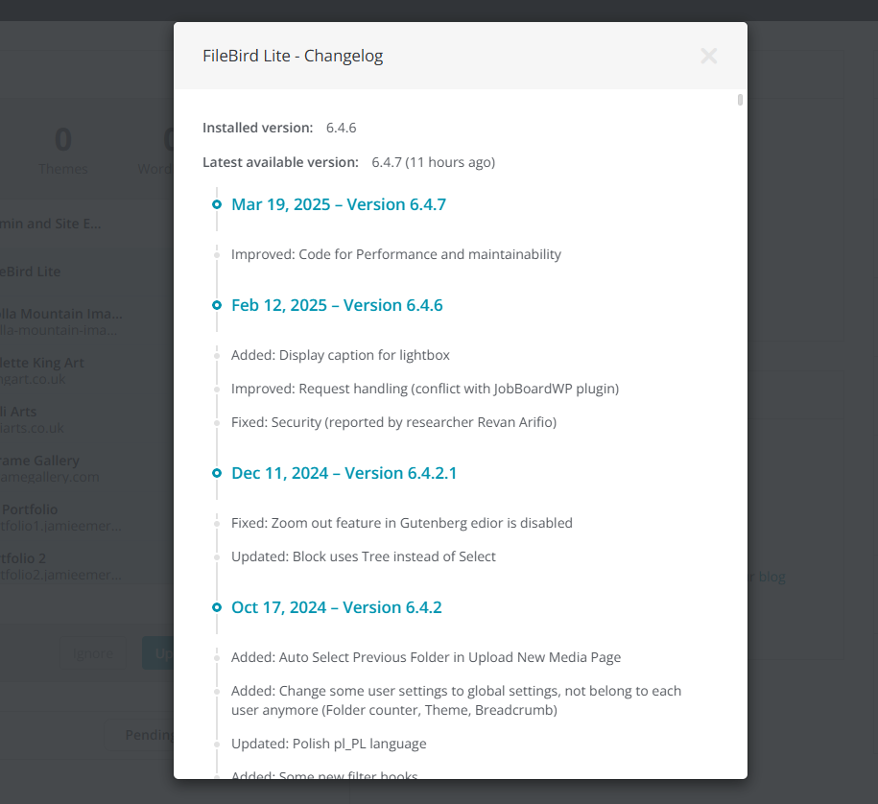Click the Version 6.4.6 timeline marker circle
Image resolution: width=878 pixels, height=804 pixels.
tap(217, 306)
